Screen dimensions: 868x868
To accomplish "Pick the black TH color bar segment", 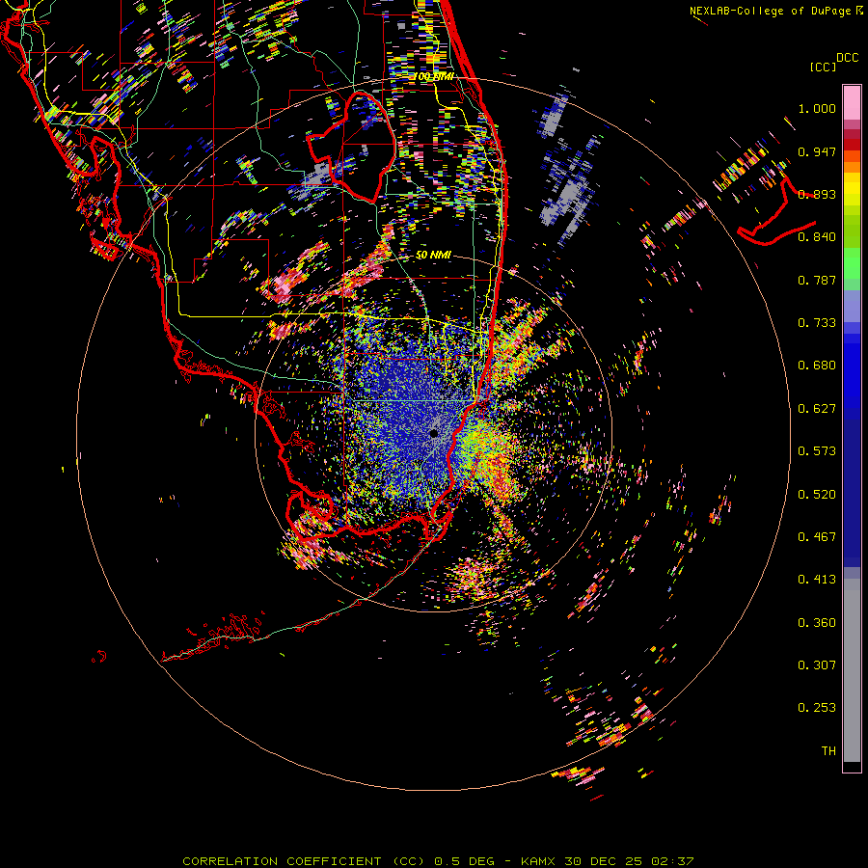I will (x=852, y=766).
